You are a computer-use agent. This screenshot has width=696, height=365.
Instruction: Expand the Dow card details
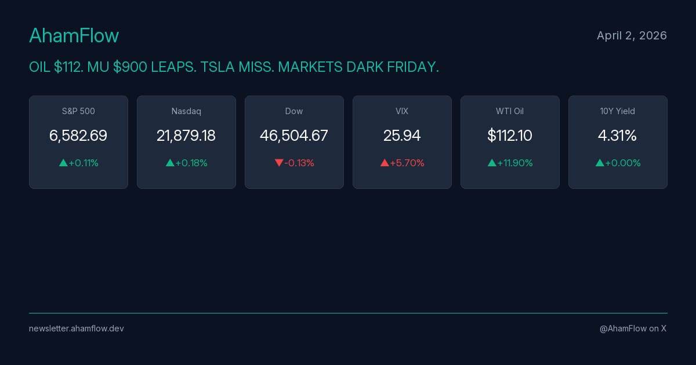point(294,142)
